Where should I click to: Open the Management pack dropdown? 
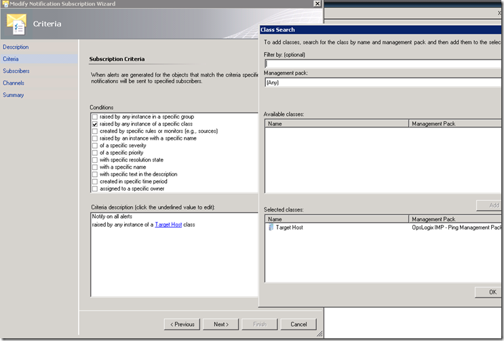coord(383,83)
